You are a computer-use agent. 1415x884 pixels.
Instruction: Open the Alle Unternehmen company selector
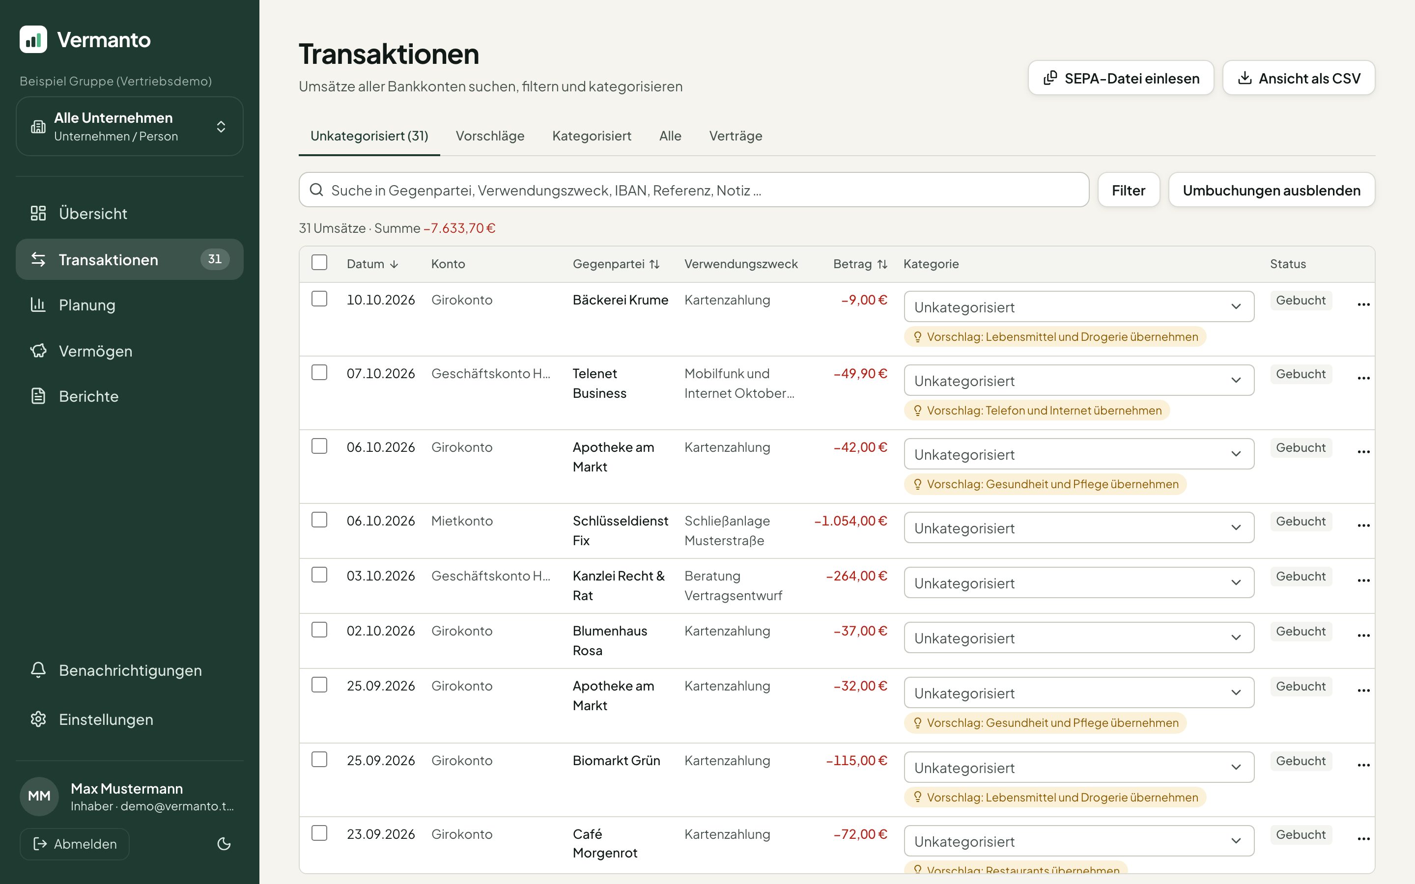point(129,126)
